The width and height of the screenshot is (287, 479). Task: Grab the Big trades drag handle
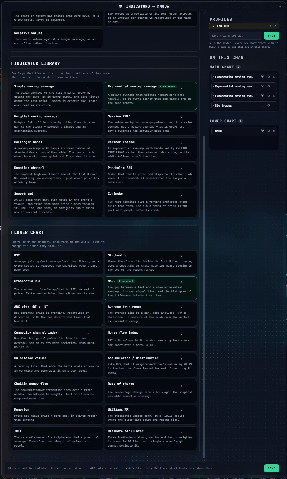[x=214, y=105]
